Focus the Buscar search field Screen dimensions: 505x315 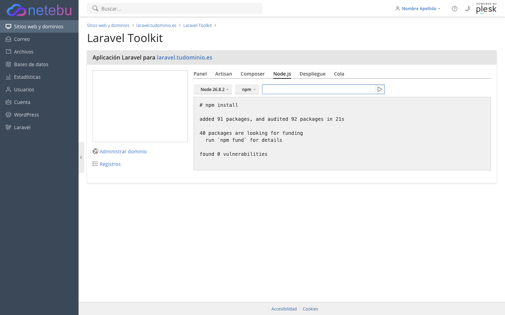tap(175, 8)
